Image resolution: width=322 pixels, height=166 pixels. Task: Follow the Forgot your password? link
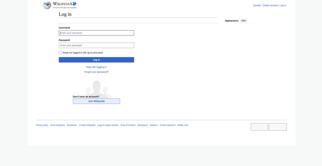tap(96, 72)
